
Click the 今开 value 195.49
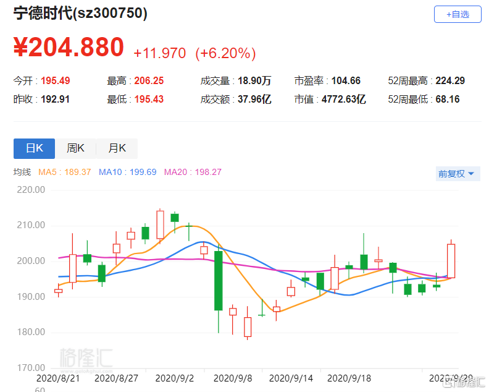(x=56, y=80)
